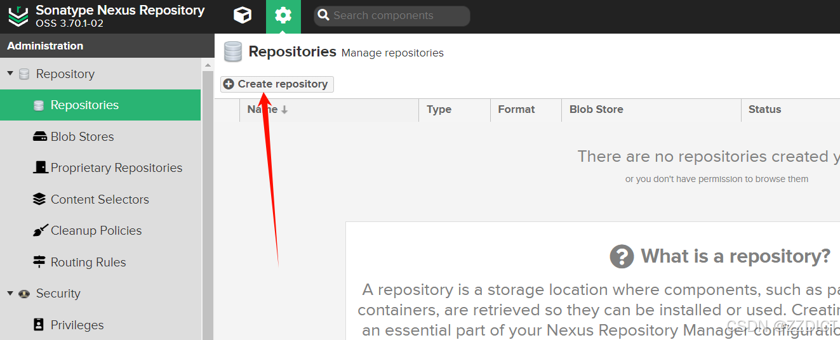Click the 'What is a repository?' heading
Image resolution: width=840 pixels, height=340 pixels.
point(735,256)
